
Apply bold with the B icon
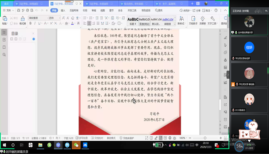coord(31,23)
